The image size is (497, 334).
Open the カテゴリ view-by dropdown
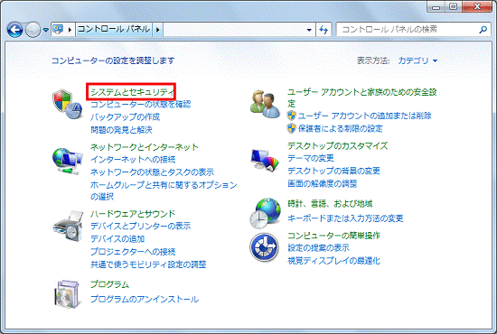coord(417,60)
